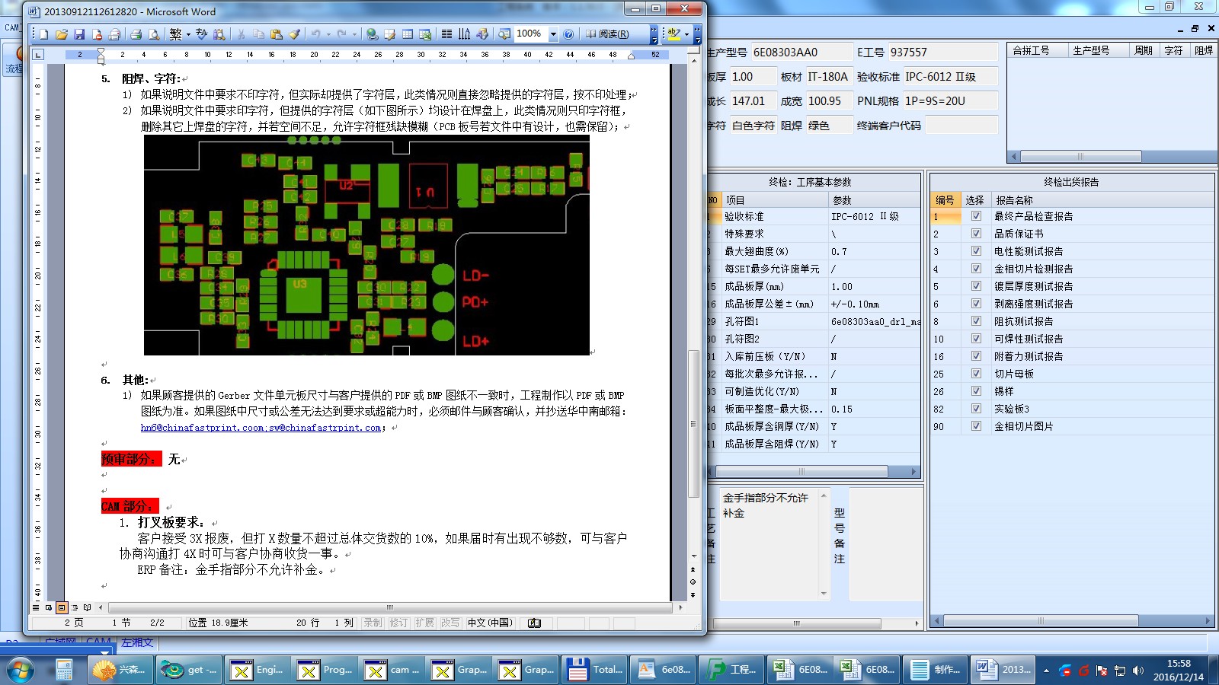This screenshot has height=685, width=1219.
Task: Click the Cut scissors icon
Action: pos(241,34)
